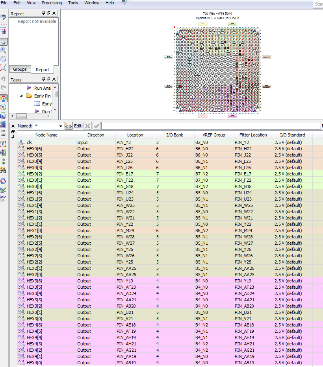Click the fit in window icon
The width and height of the screenshot is (323, 367).
click(x=4, y=68)
